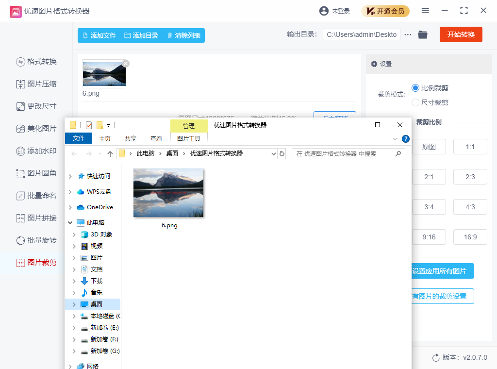This screenshot has width=497, height=369.
Task: Click the 未登录 user account icon
Action: (324, 11)
